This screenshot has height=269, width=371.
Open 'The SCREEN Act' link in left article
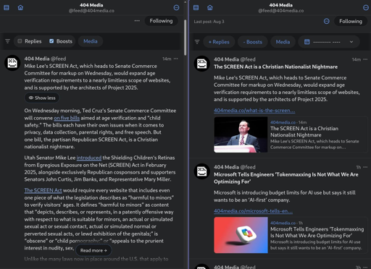[43, 190]
